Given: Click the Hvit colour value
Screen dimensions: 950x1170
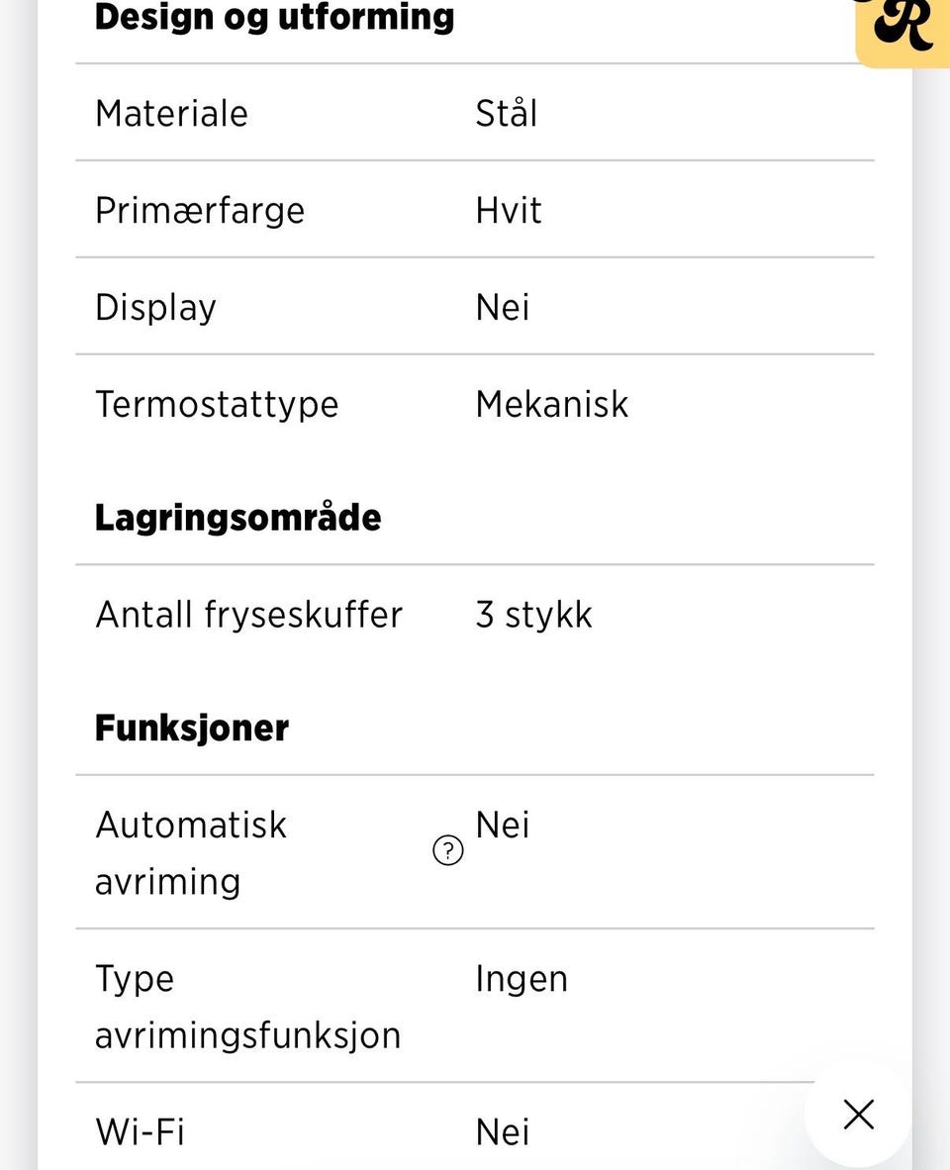Looking at the screenshot, I should pyautogui.click(x=509, y=210).
